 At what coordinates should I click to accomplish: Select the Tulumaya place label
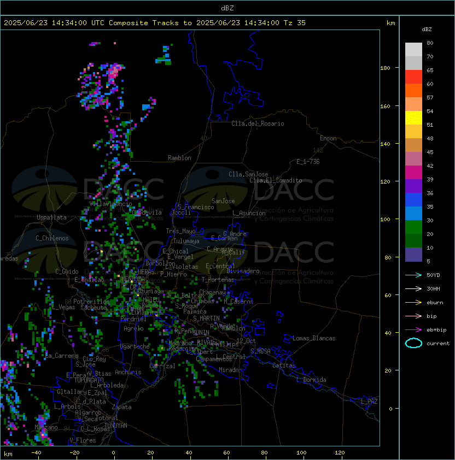pos(186,241)
